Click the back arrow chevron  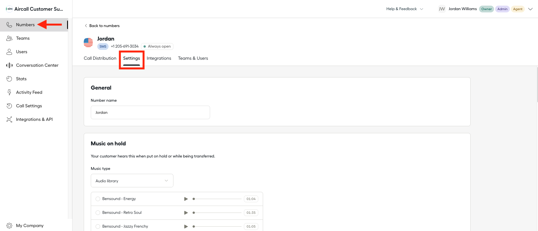click(86, 26)
